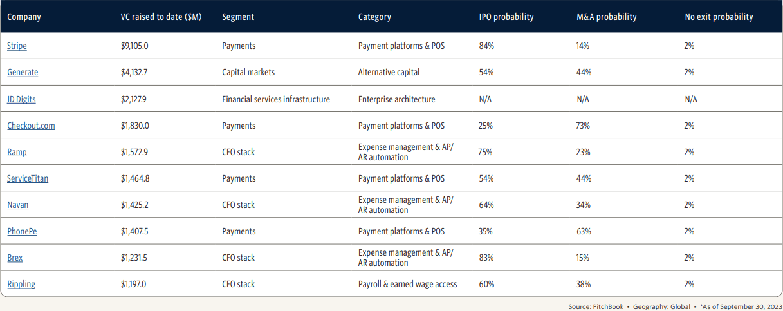Follow the Brex company link
Screen dimensions: 783x311
click(15, 258)
